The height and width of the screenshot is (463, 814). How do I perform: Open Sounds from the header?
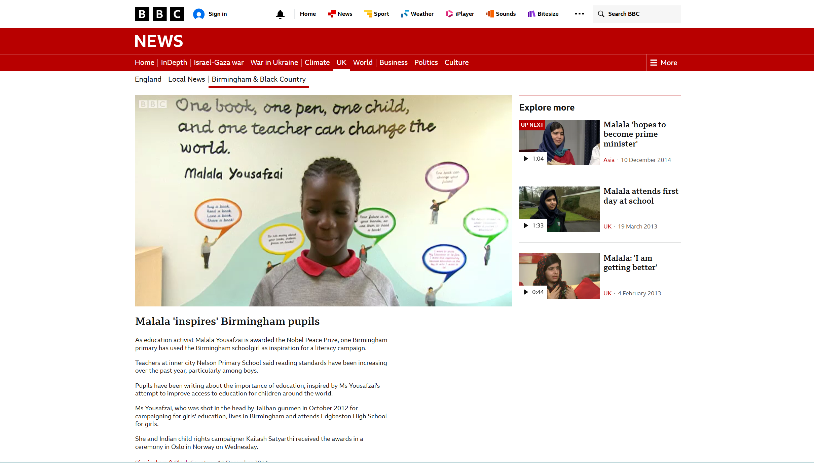(x=501, y=14)
